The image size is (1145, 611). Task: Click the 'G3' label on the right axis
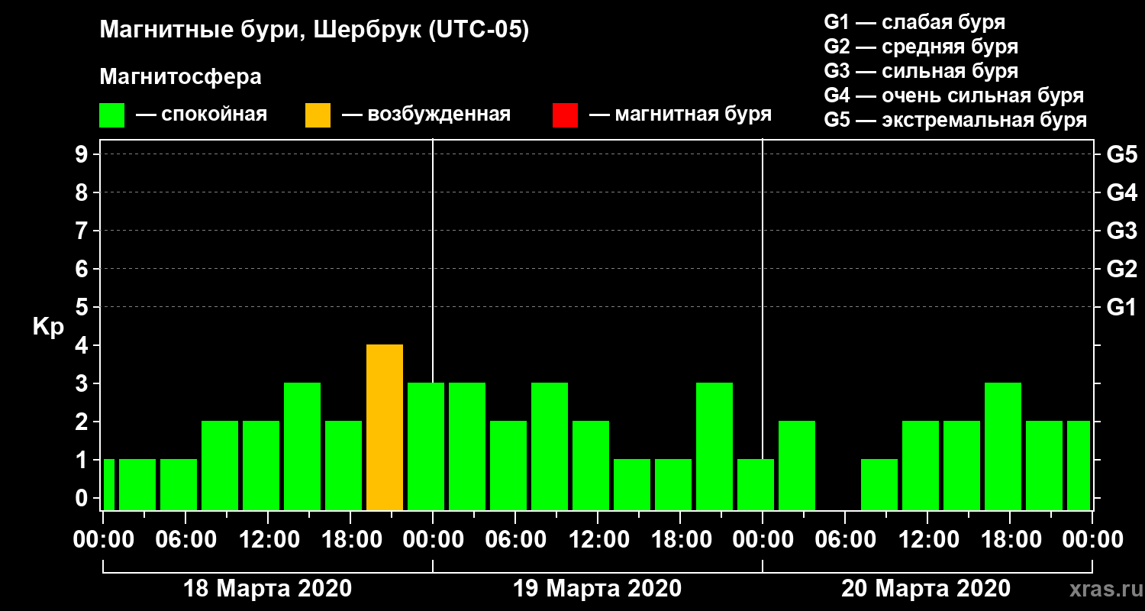[1122, 231]
